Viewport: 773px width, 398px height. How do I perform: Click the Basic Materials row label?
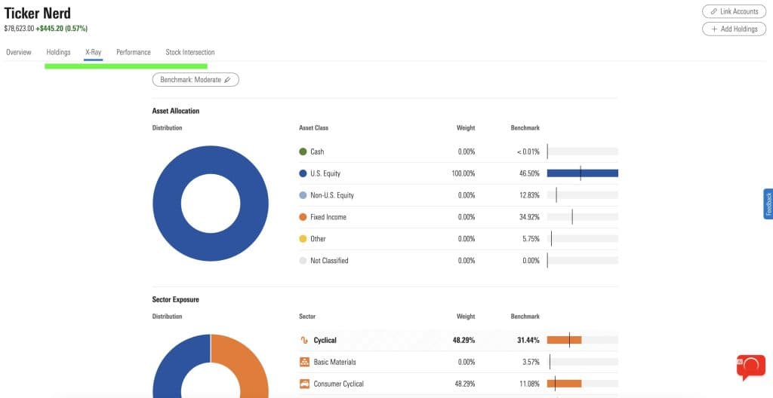(x=334, y=362)
